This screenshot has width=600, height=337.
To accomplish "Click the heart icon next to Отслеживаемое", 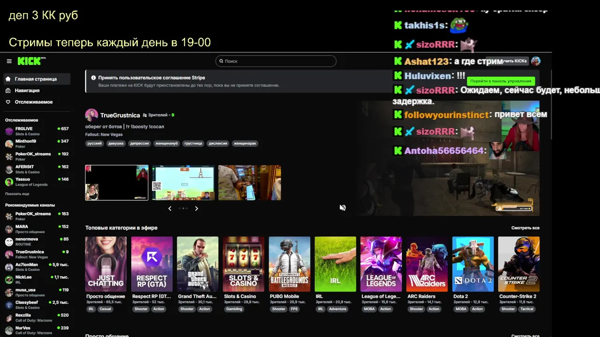I will pyautogui.click(x=8, y=102).
